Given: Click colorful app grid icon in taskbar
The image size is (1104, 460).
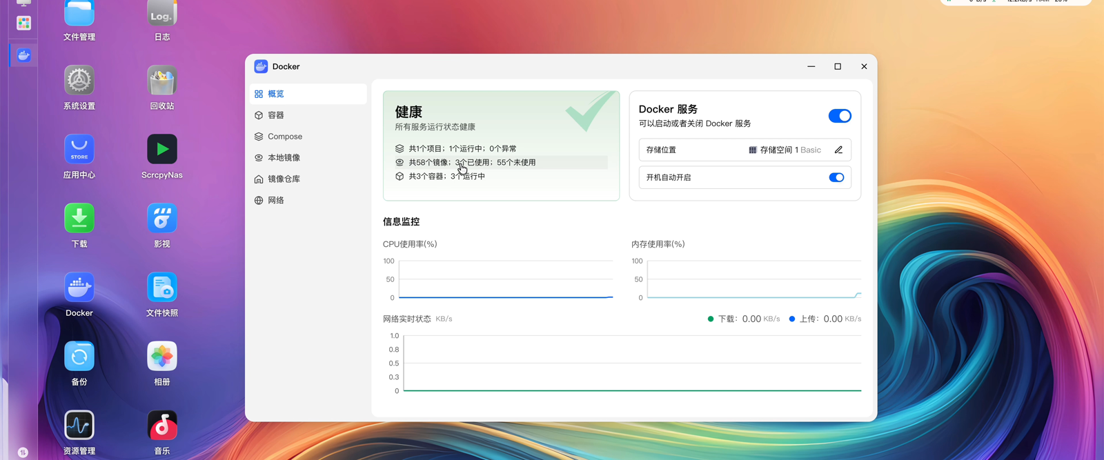Looking at the screenshot, I should [x=24, y=23].
